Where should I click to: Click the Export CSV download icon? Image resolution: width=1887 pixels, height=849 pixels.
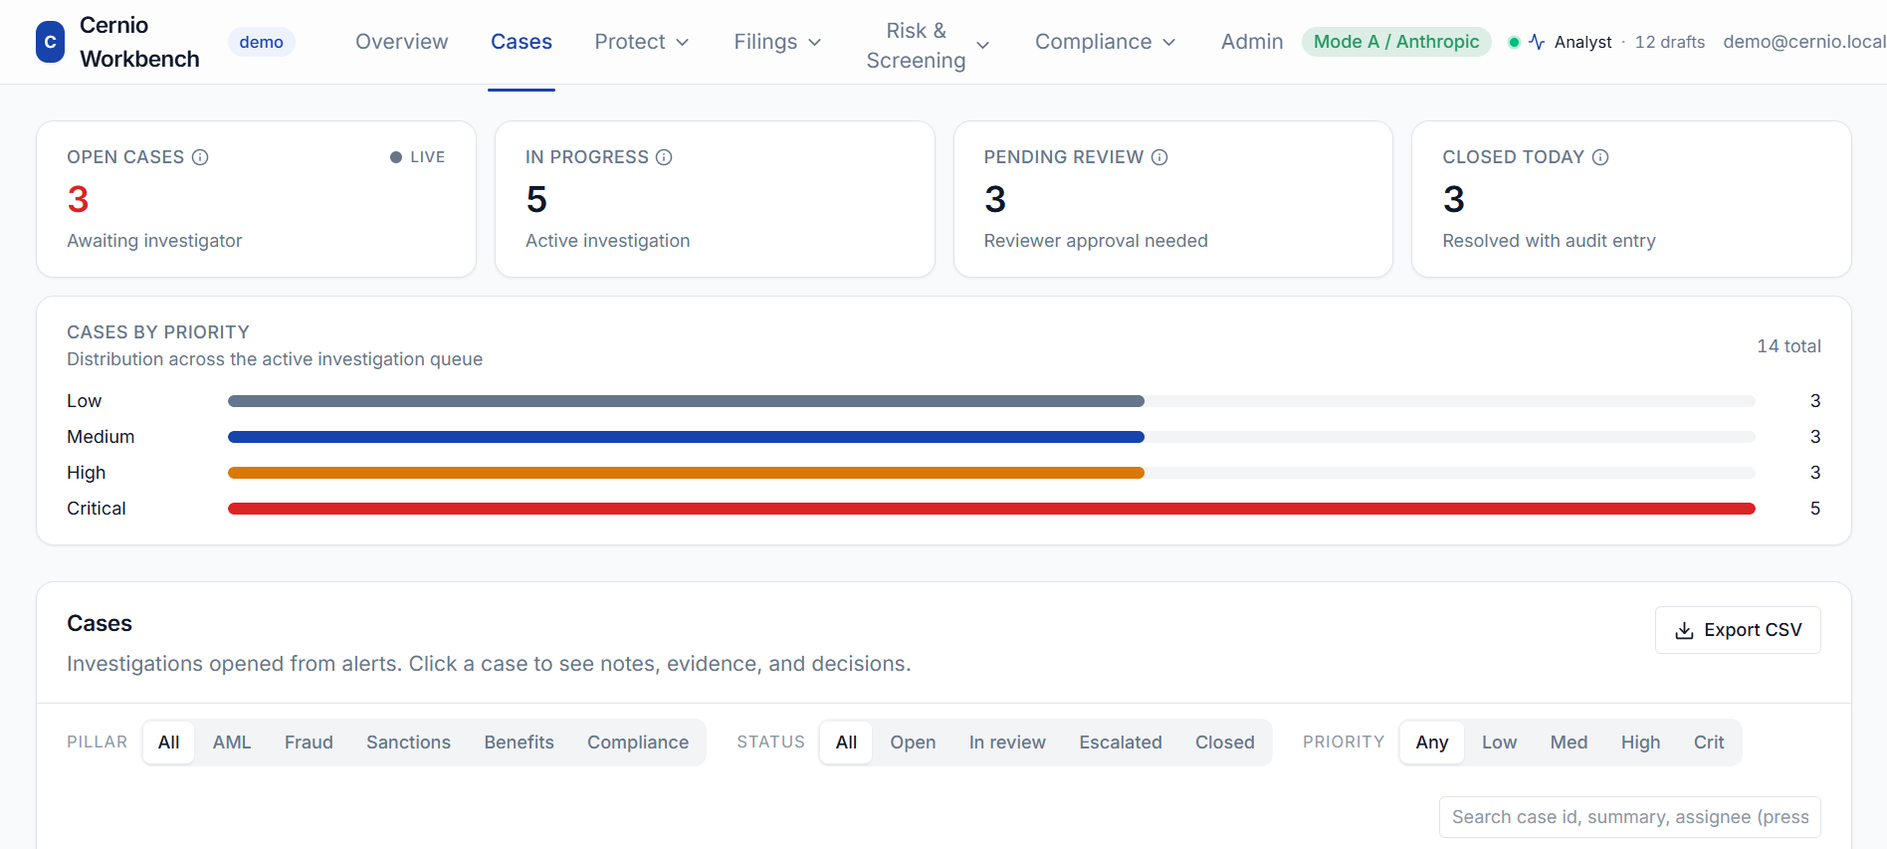tap(1684, 631)
